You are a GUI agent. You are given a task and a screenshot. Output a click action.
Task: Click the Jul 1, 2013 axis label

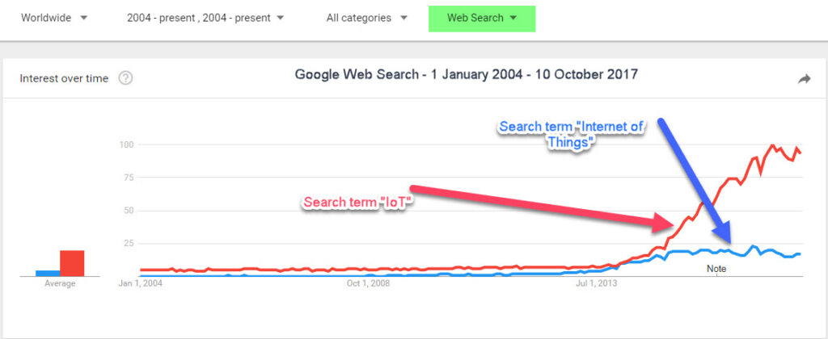596,283
